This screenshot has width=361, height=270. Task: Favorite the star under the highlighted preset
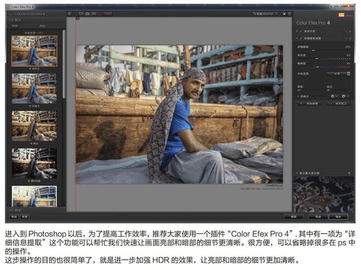point(30,69)
